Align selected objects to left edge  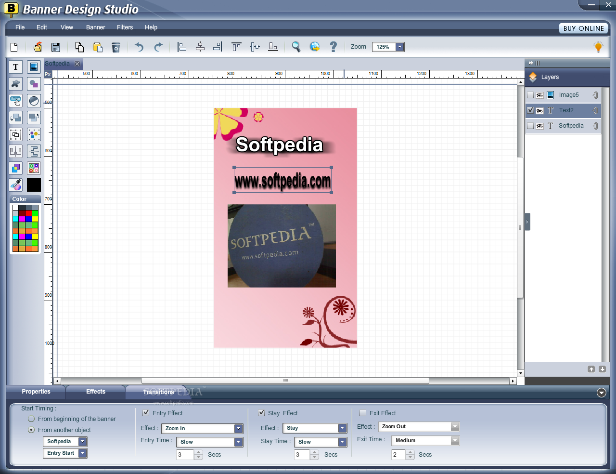point(181,47)
